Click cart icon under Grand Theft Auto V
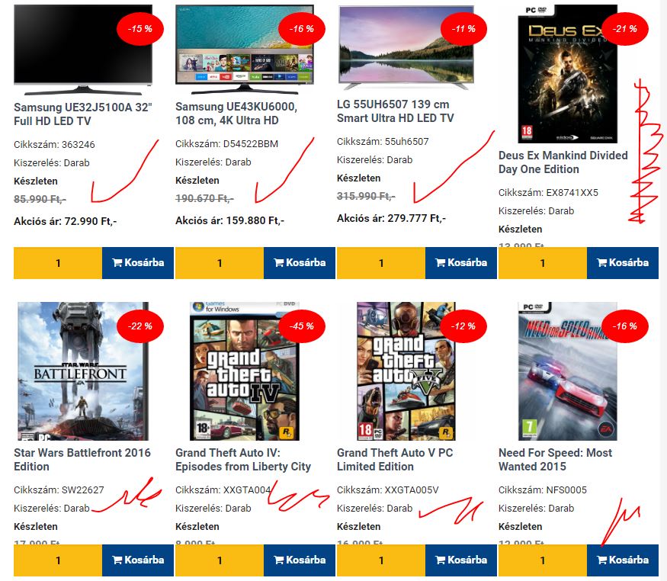The height and width of the screenshot is (581, 667). pos(441,560)
